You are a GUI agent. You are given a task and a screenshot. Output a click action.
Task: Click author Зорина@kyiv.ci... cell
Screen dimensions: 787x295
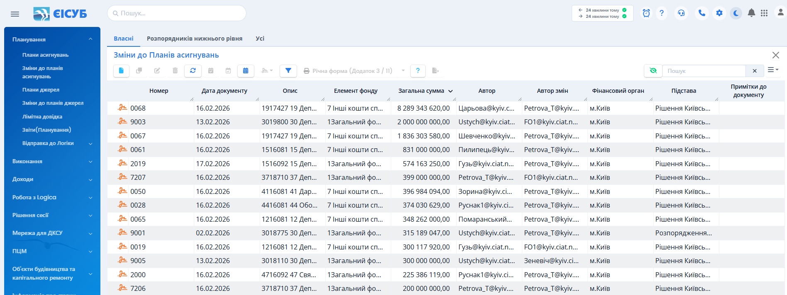pyautogui.click(x=489, y=191)
